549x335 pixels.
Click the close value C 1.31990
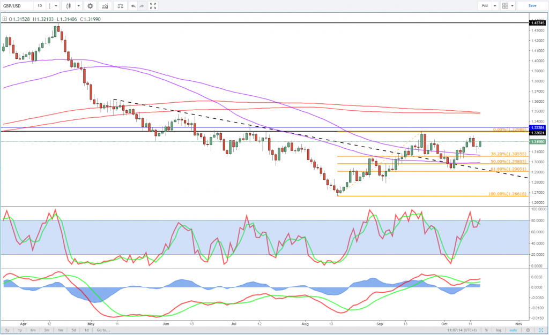[x=90, y=19]
